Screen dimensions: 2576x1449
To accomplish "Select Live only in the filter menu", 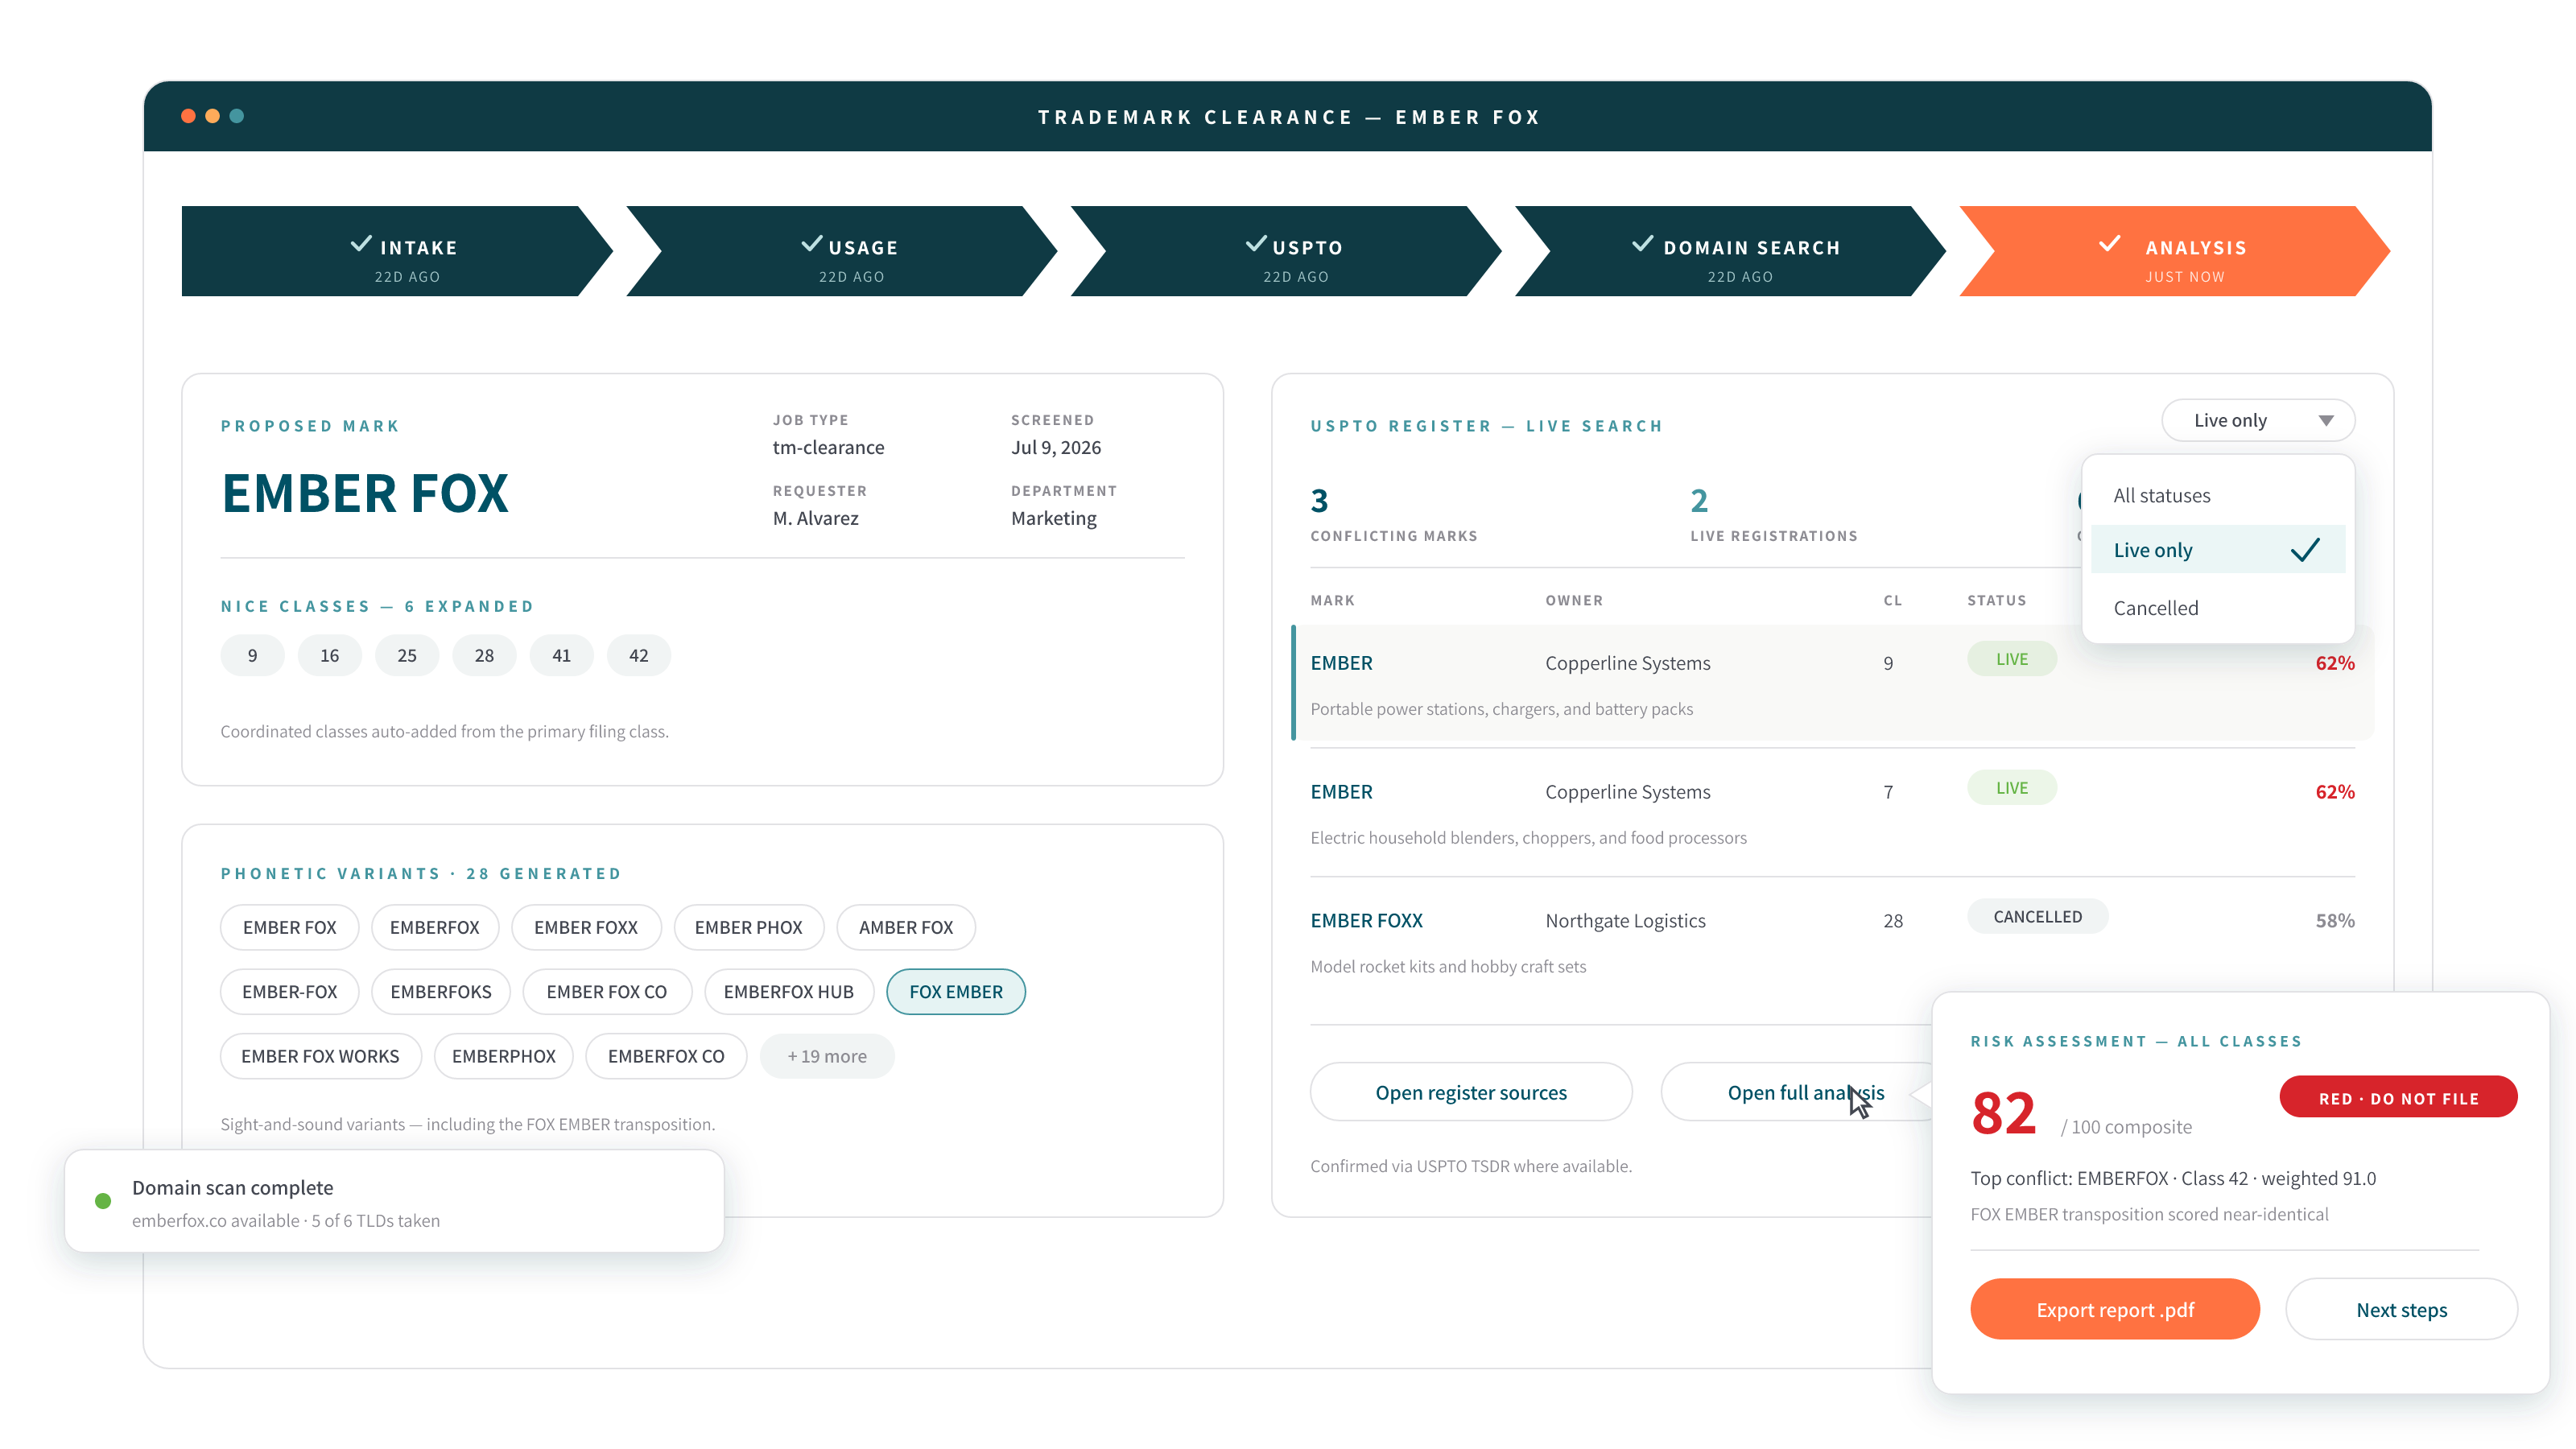I will click(x=2218, y=550).
